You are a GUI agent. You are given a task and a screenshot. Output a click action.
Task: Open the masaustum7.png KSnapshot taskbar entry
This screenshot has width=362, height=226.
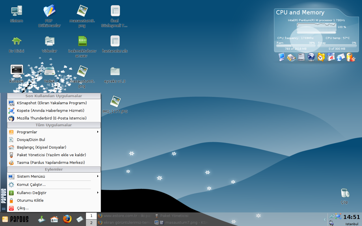point(182,223)
